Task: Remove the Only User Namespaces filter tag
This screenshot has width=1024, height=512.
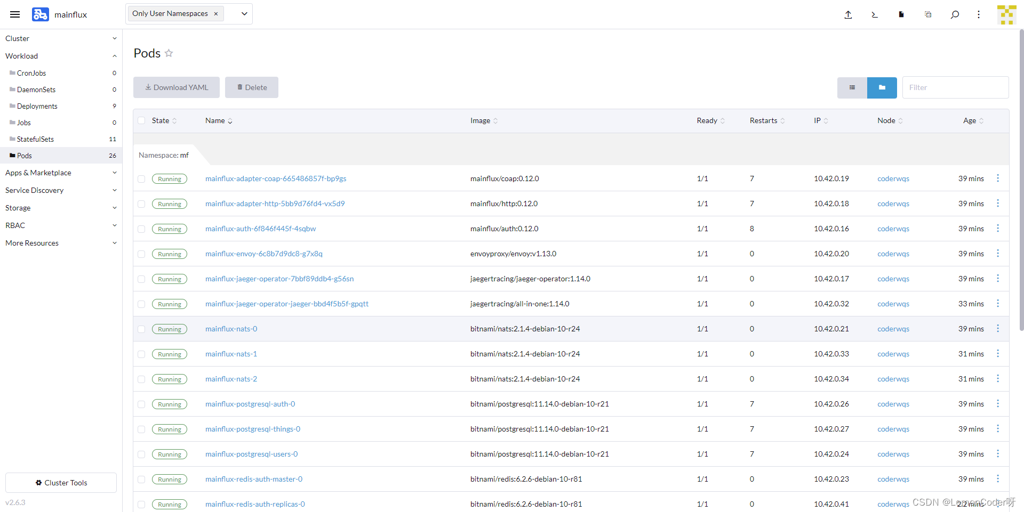Action: 216,14
